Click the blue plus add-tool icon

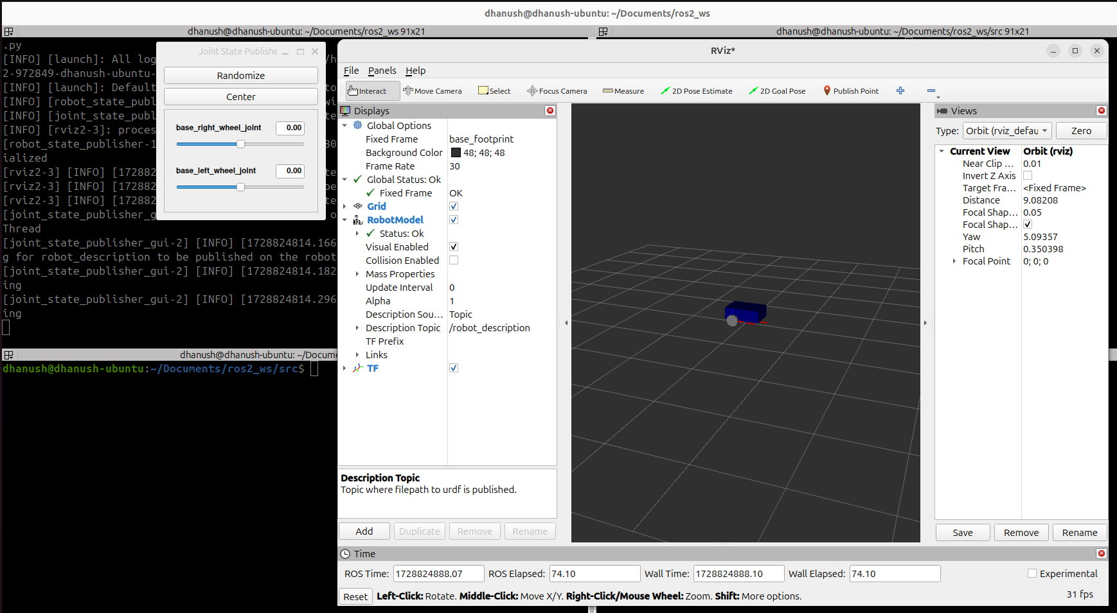[900, 91]
